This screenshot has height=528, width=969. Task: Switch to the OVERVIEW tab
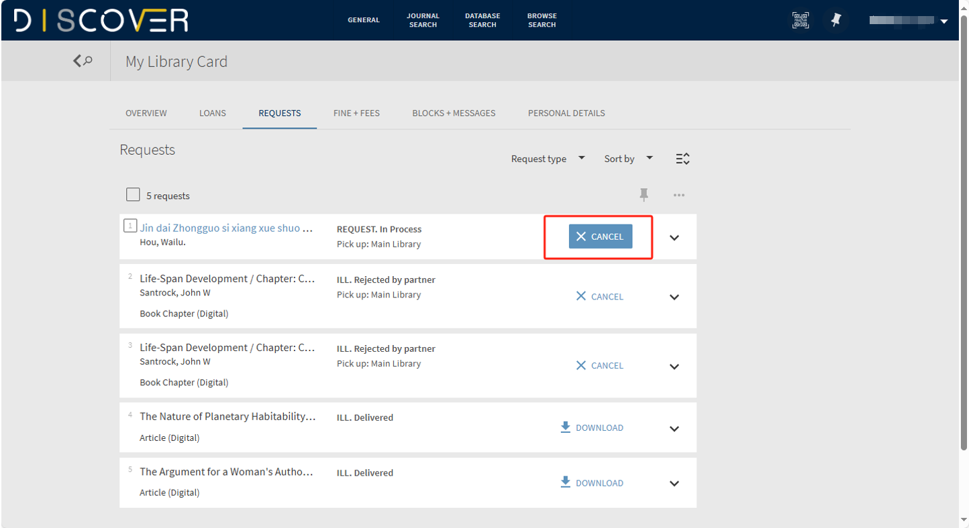[146, 113]
